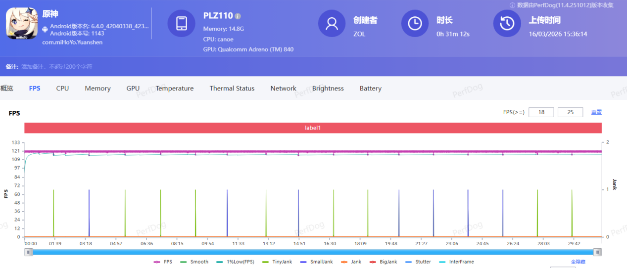The width and height of the screenshot is (627, 268).
Task: Open the Battery tab
Action: pyautogui.click(x=370, y=89)
